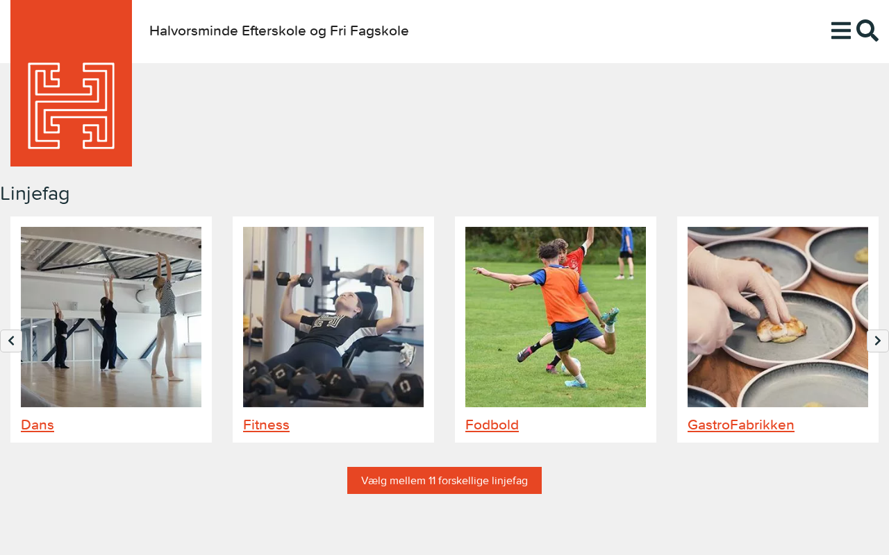Image resolution: width=889 pixels, height=555 pixels.
Task: Click Halvorsminde Efterskole og Fri Fagskole title
Action: tap(279, 31)
